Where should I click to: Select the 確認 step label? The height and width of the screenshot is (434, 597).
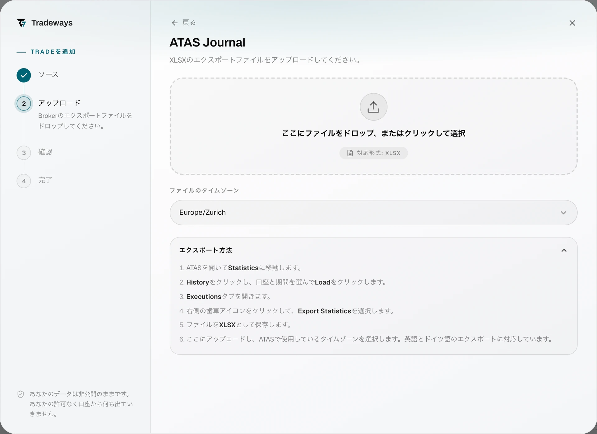click(x=45, y=152)
